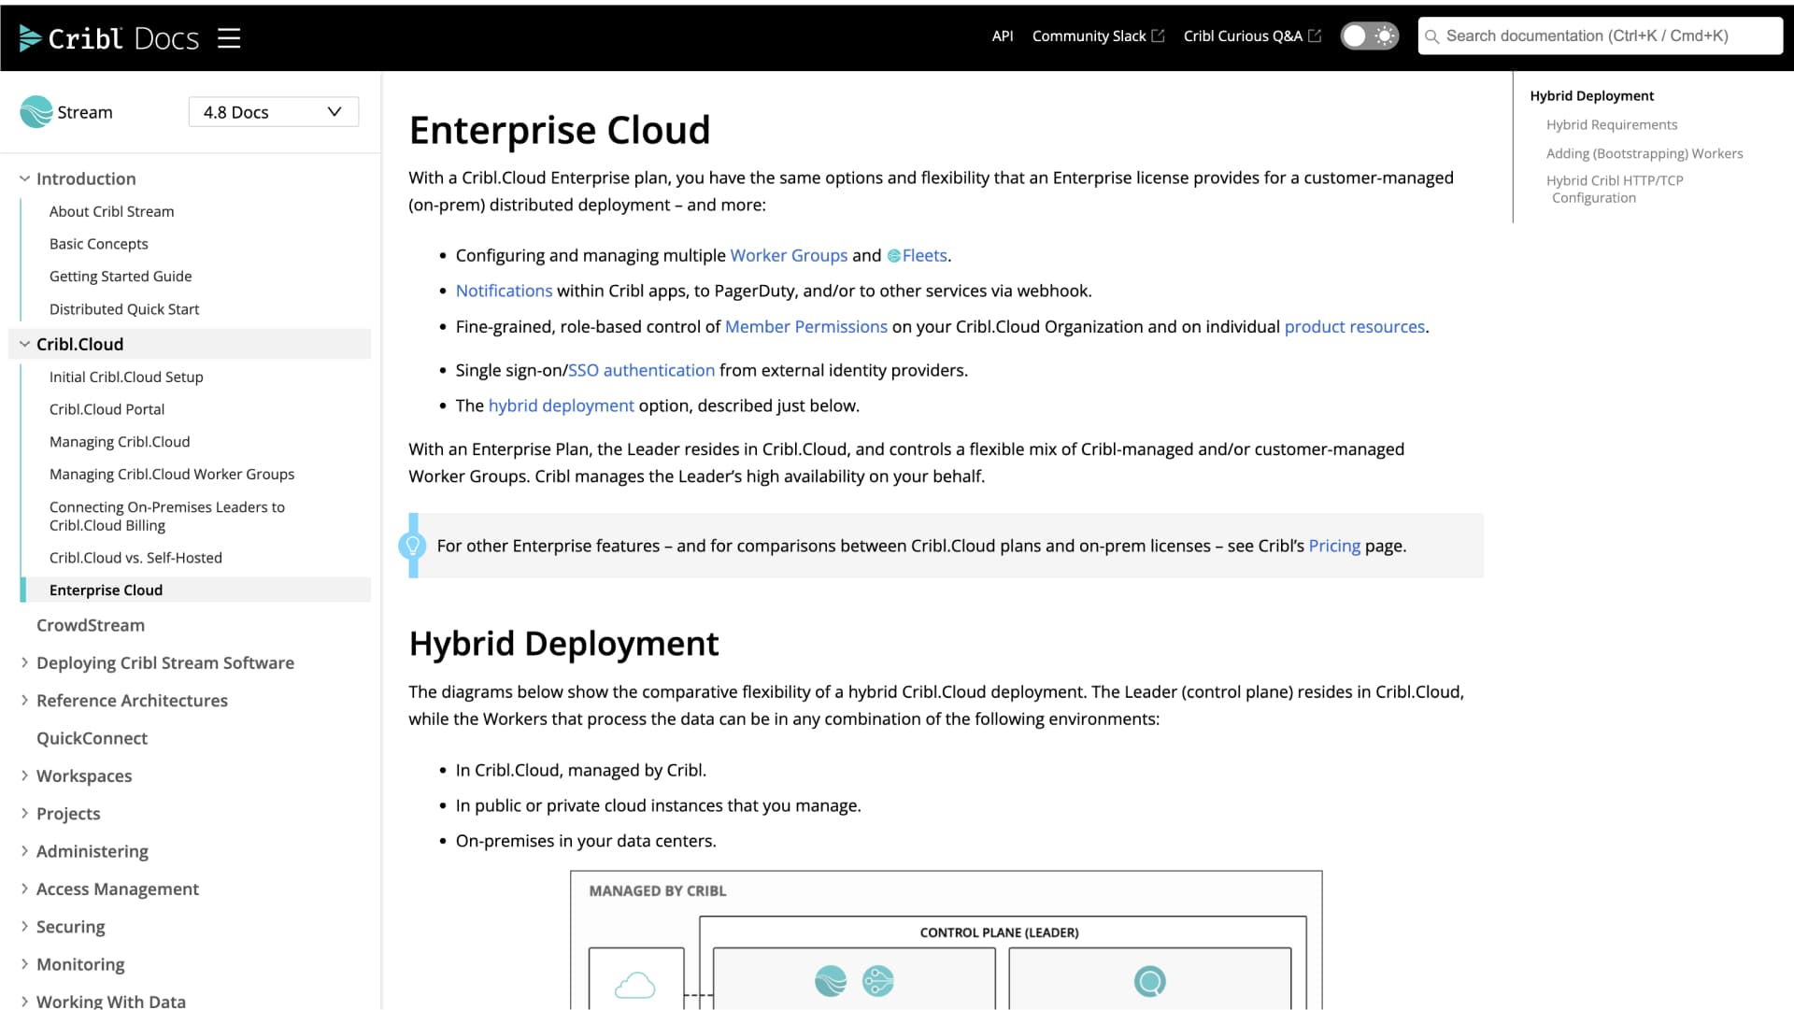Jump to Adding (Bootstrapping) Workers in outline
The width and height of the screenshot is (1794, 1010).
[x=1644, y=153]
